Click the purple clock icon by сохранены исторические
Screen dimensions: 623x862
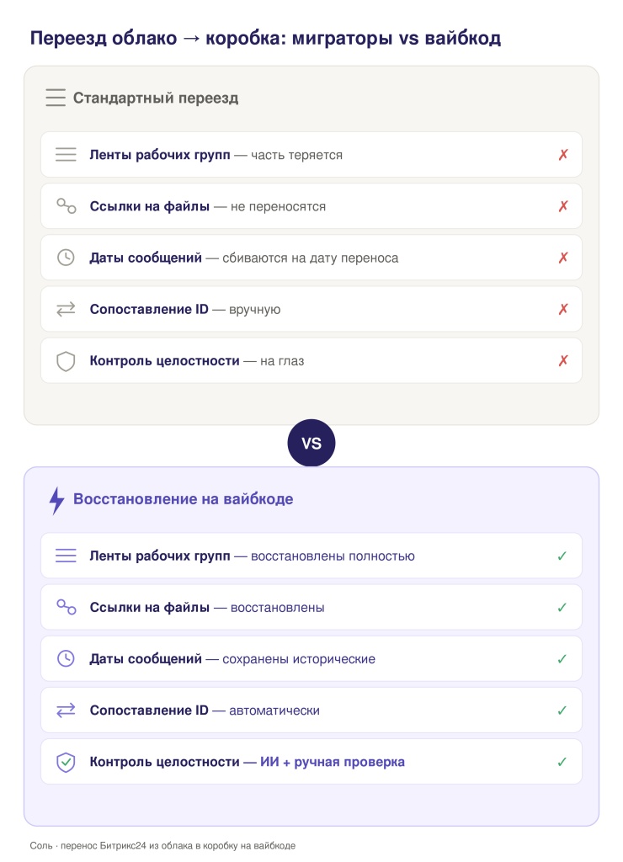[x=66, y=658]
